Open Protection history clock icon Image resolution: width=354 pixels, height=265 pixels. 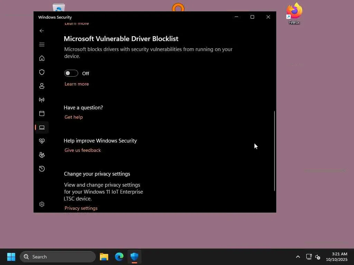coord(42,168)
